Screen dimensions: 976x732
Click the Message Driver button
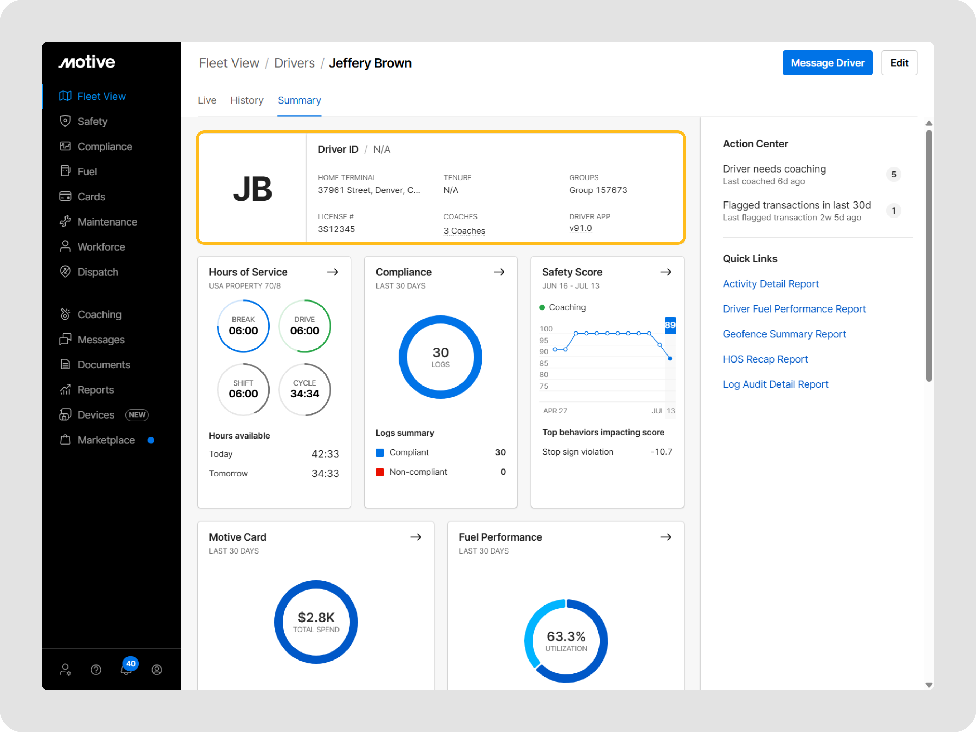pos(827,63)
